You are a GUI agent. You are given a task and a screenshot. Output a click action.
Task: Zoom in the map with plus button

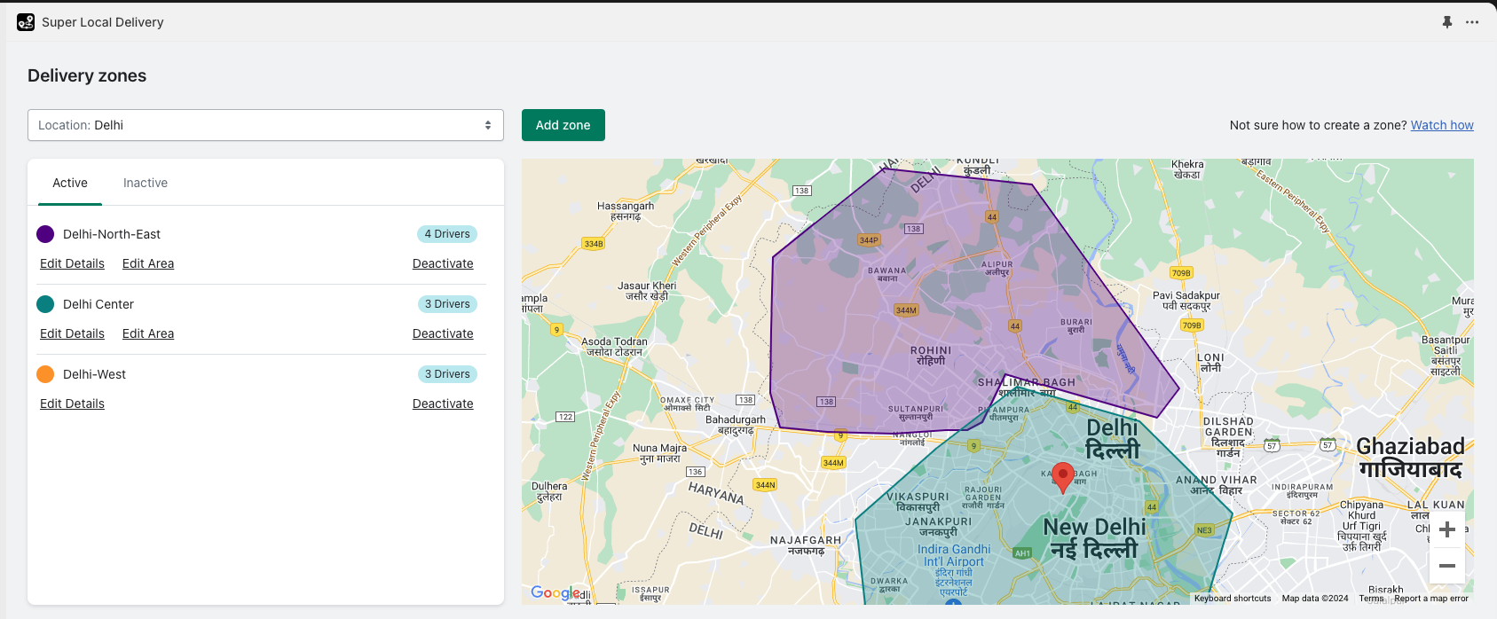[1447, 529]
